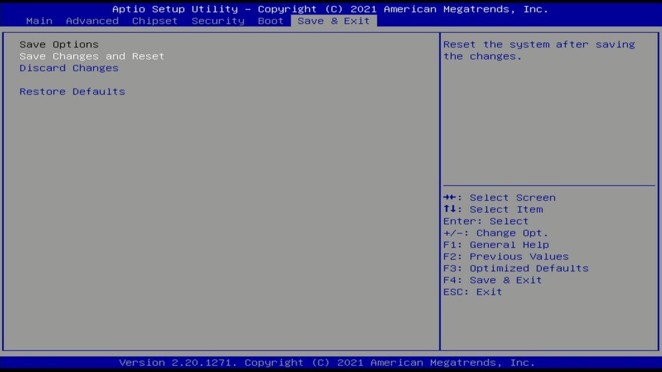Click the Version 2.20.1271 footer text
The width and height of the screenshot is (662, 372).
click(327, 362)
